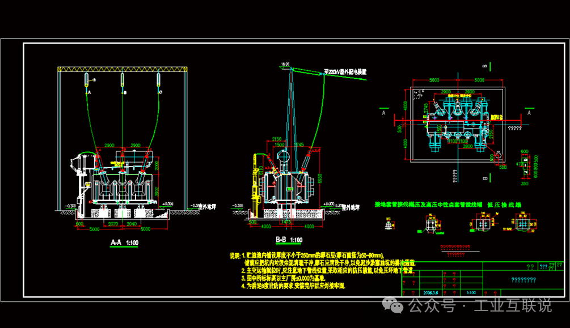Click the "500" dimension below B-B view
This screenshot has height=328, width=570.
pyautogui.click(x=252, y=222)
